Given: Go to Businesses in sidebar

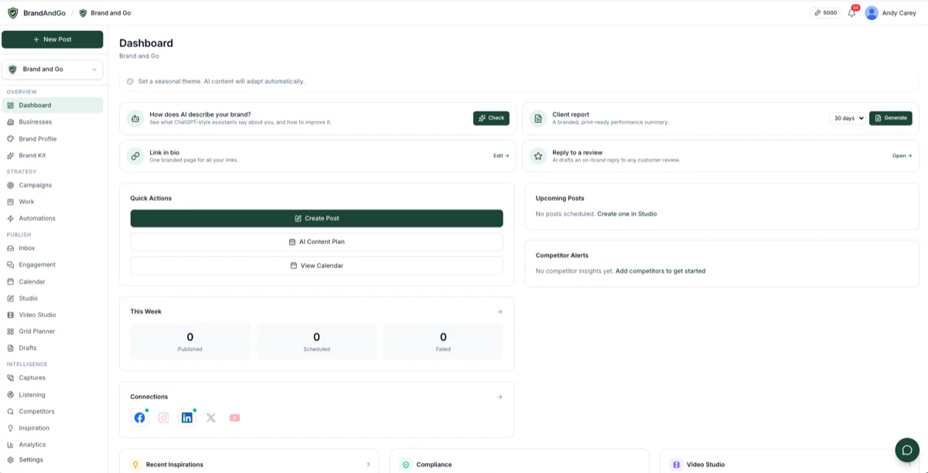Looking at the screenshot, I should point(53,122).
